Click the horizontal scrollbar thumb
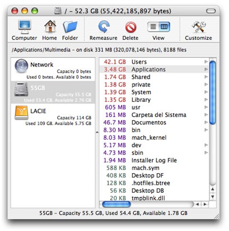 116,204
